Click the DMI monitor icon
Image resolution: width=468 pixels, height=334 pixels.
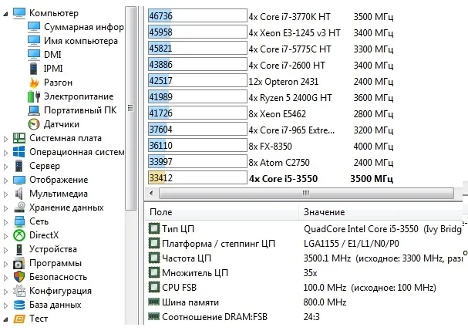tap(34, 55)
